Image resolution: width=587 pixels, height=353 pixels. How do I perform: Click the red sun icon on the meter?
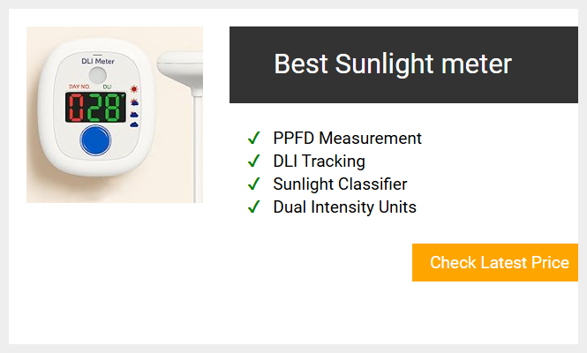tap(134, 89)
